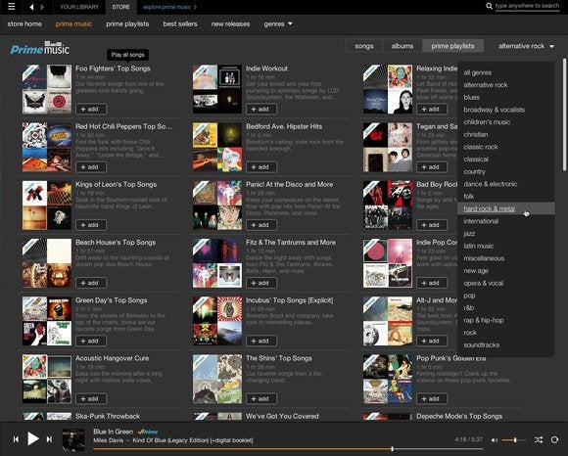Open Fitz & The Tantrums and More title
This screenshot has width=568, height=456.
(291, 242)
